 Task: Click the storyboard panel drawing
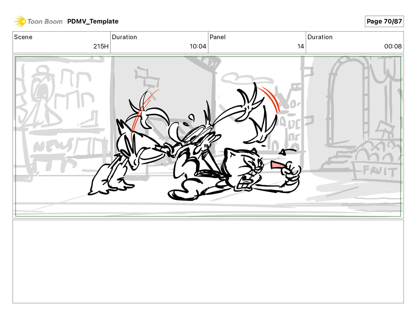[208, 136]
